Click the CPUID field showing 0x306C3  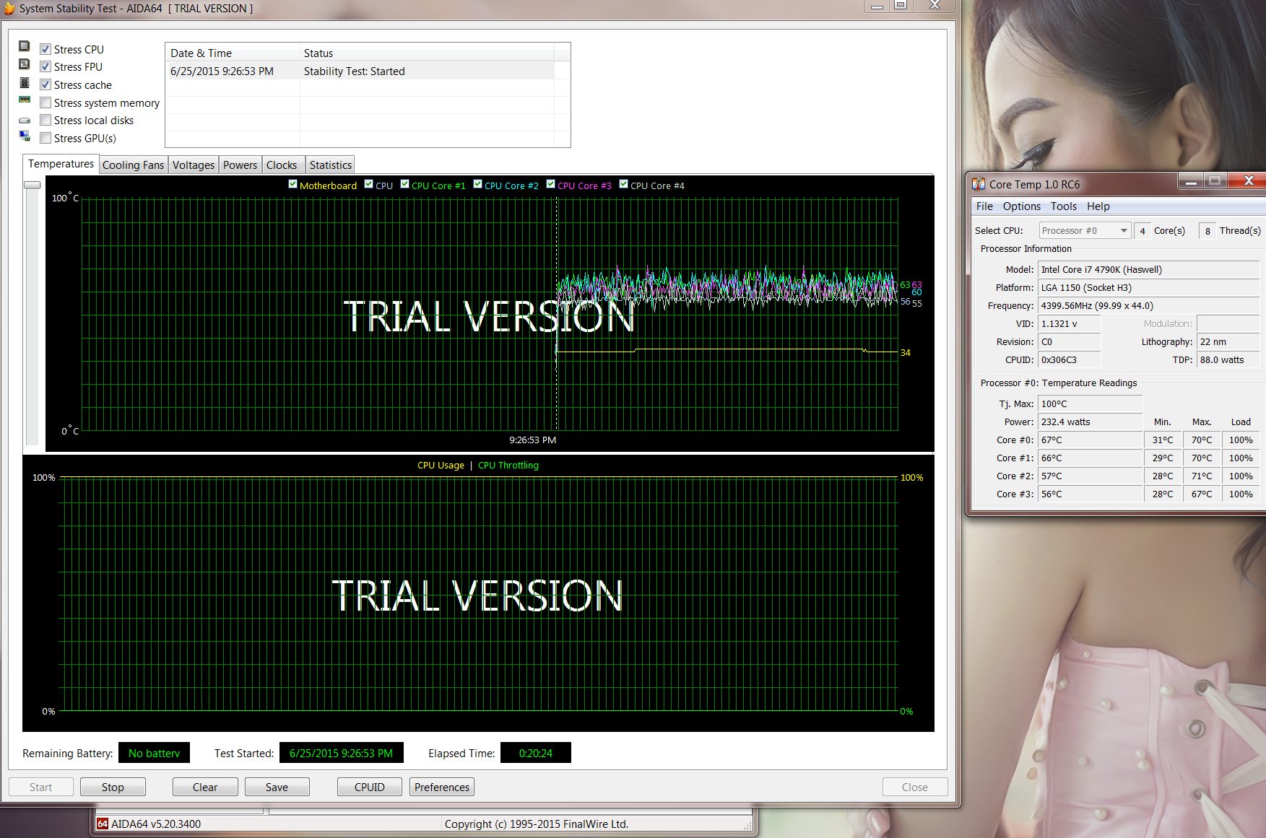(x=1069, y=360)
